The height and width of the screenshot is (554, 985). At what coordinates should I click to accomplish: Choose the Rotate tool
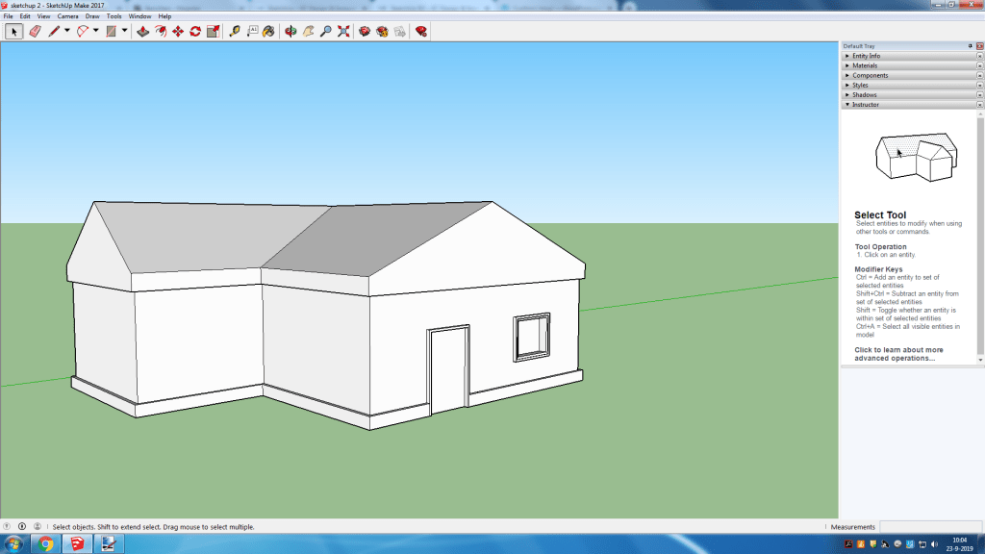pyautogui.click(x=195, y=32)
